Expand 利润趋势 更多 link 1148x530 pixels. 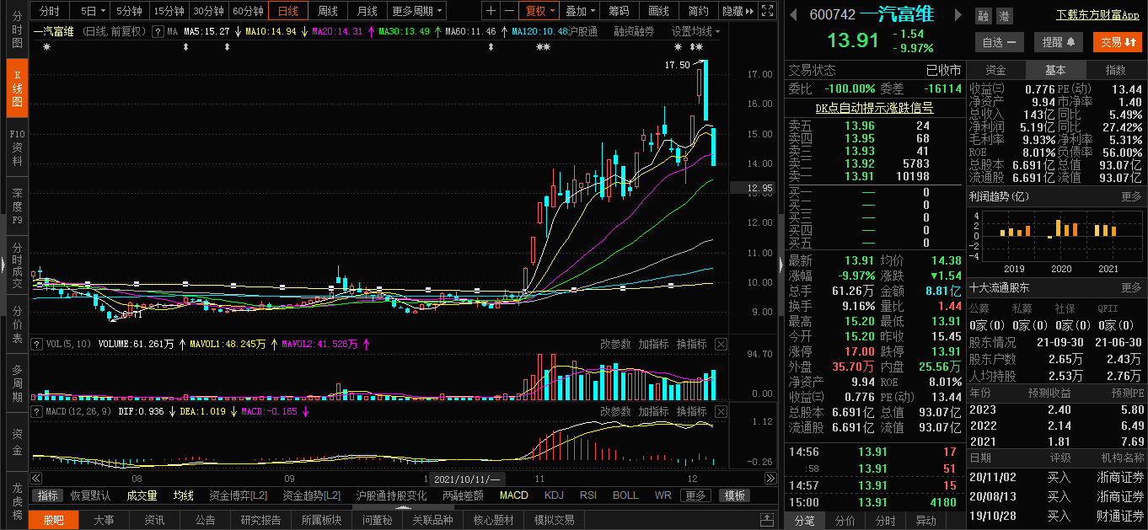point(1131,196)
